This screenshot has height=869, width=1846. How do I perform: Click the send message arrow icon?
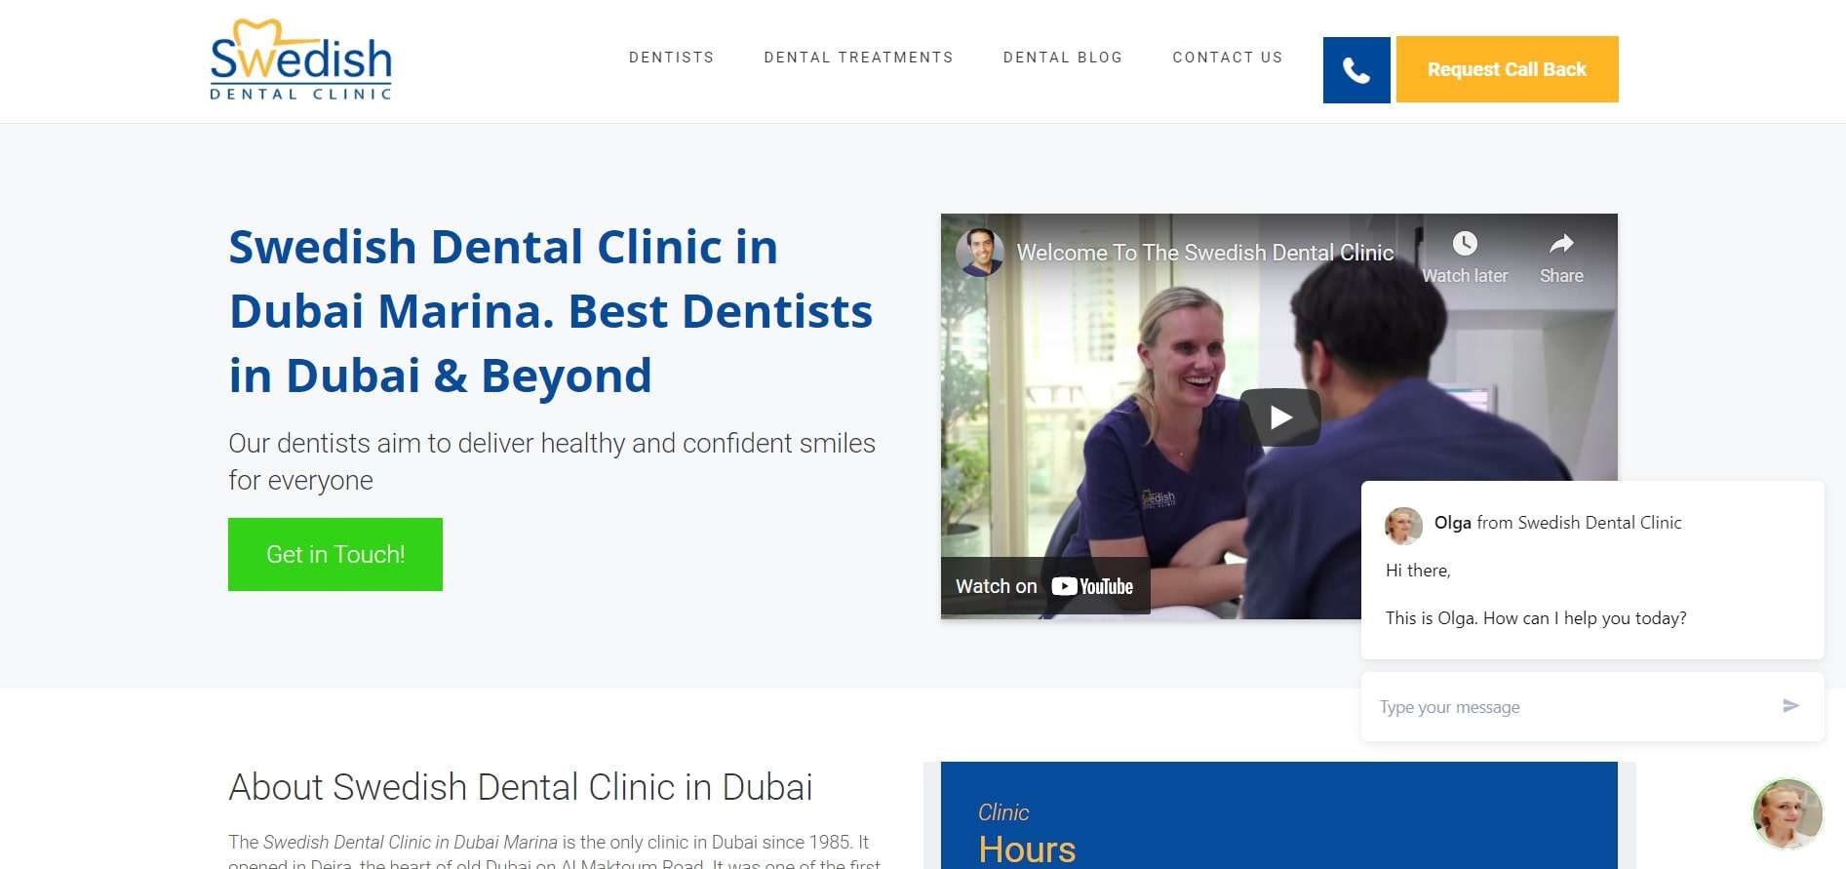pyautogui.click(x=1790, y=706)
